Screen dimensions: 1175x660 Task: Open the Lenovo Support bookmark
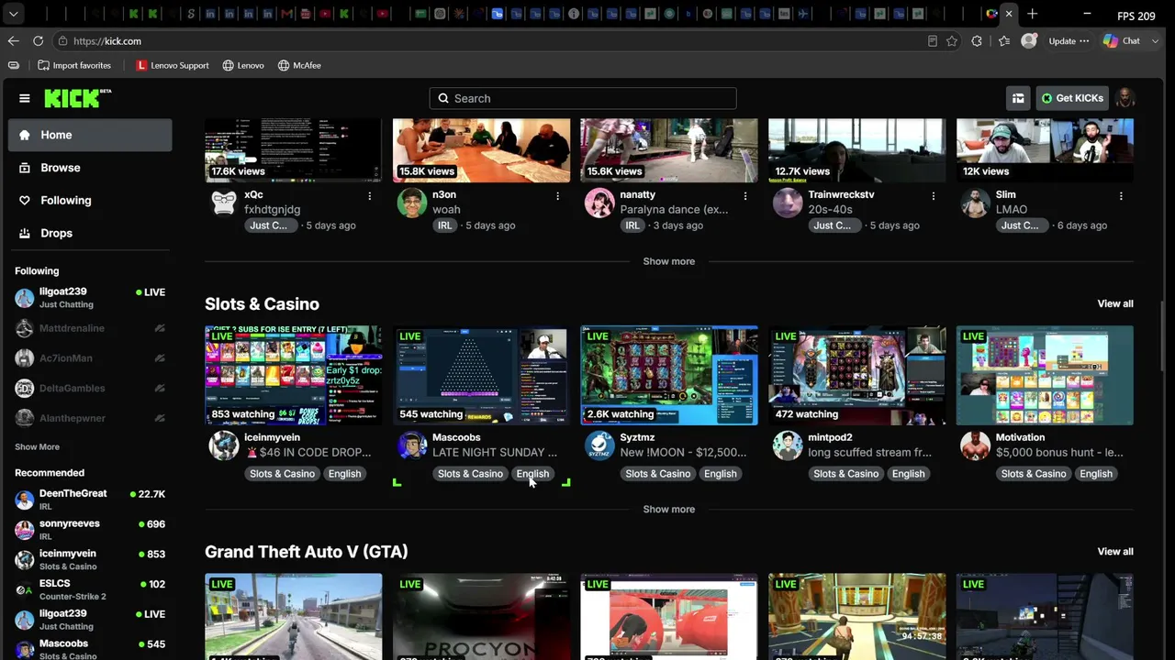[173, 65]
